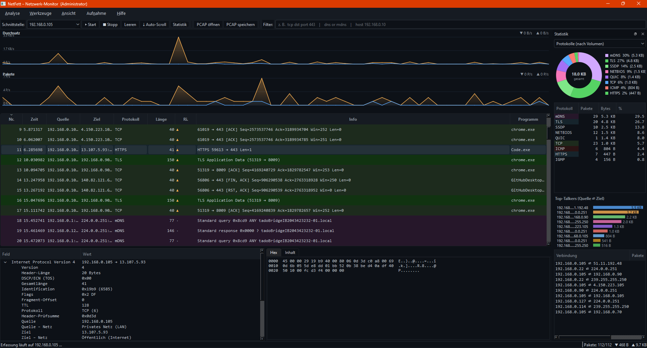Sort by the Protokoll column in packet list
The height and width of the screenshot is (348, 647).
click(x=130, y=119)
